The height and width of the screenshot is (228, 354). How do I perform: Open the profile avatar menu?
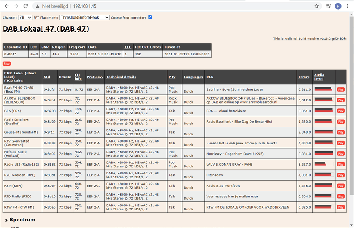[338, 6]
